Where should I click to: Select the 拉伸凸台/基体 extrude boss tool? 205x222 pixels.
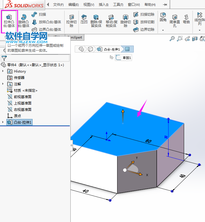coord(9,21)
